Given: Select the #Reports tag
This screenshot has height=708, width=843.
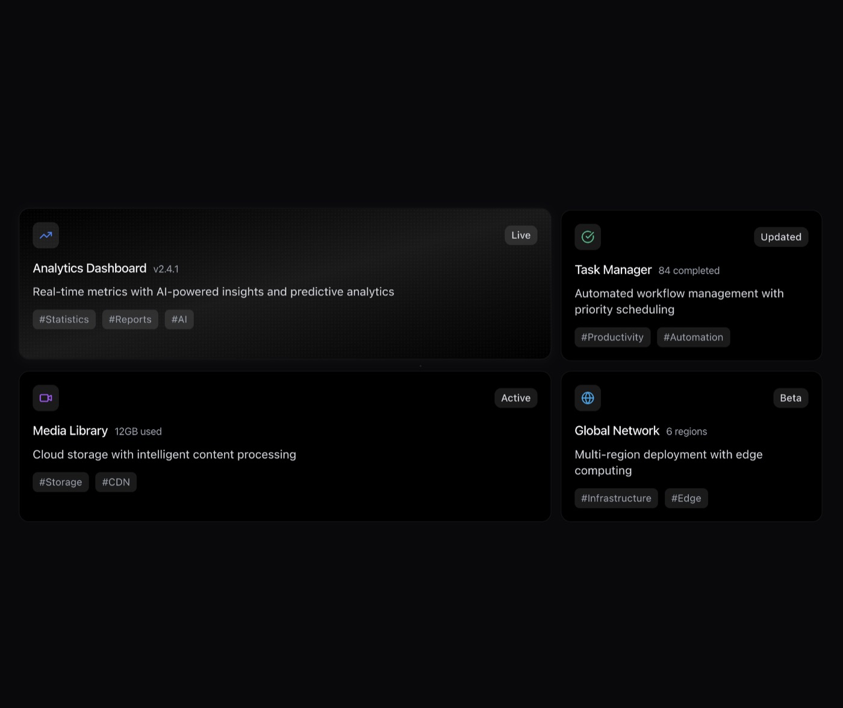Looking at the screenshot, I should 130,319.
